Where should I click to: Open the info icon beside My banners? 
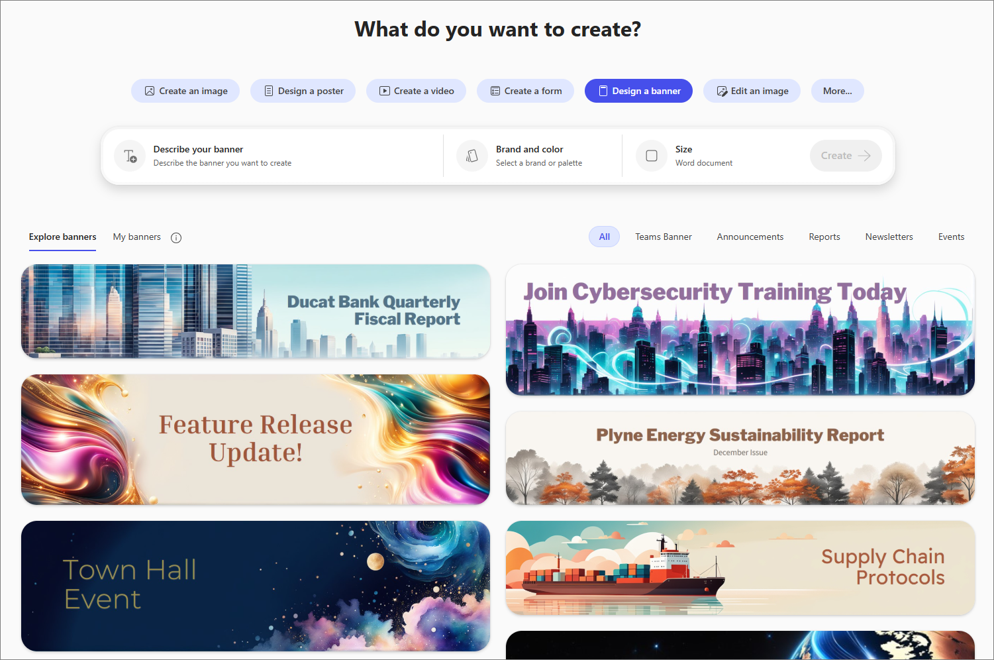tap(175, 237)
